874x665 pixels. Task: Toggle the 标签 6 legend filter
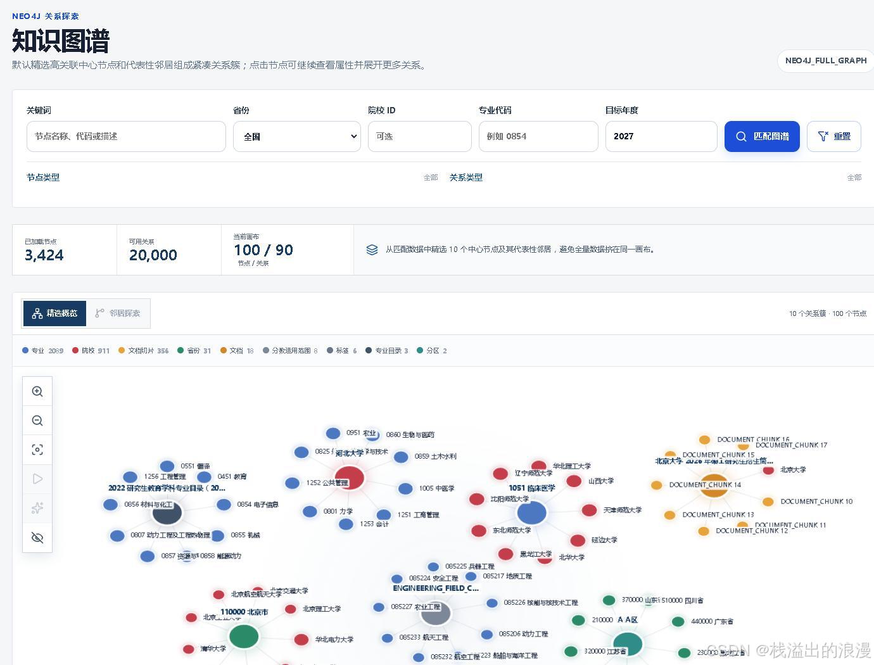(341, 350)
